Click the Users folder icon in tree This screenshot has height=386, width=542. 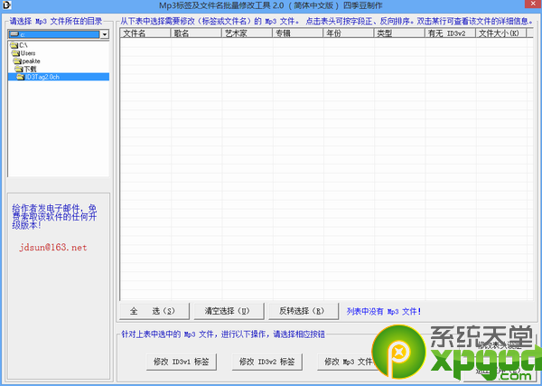(16, 52)
